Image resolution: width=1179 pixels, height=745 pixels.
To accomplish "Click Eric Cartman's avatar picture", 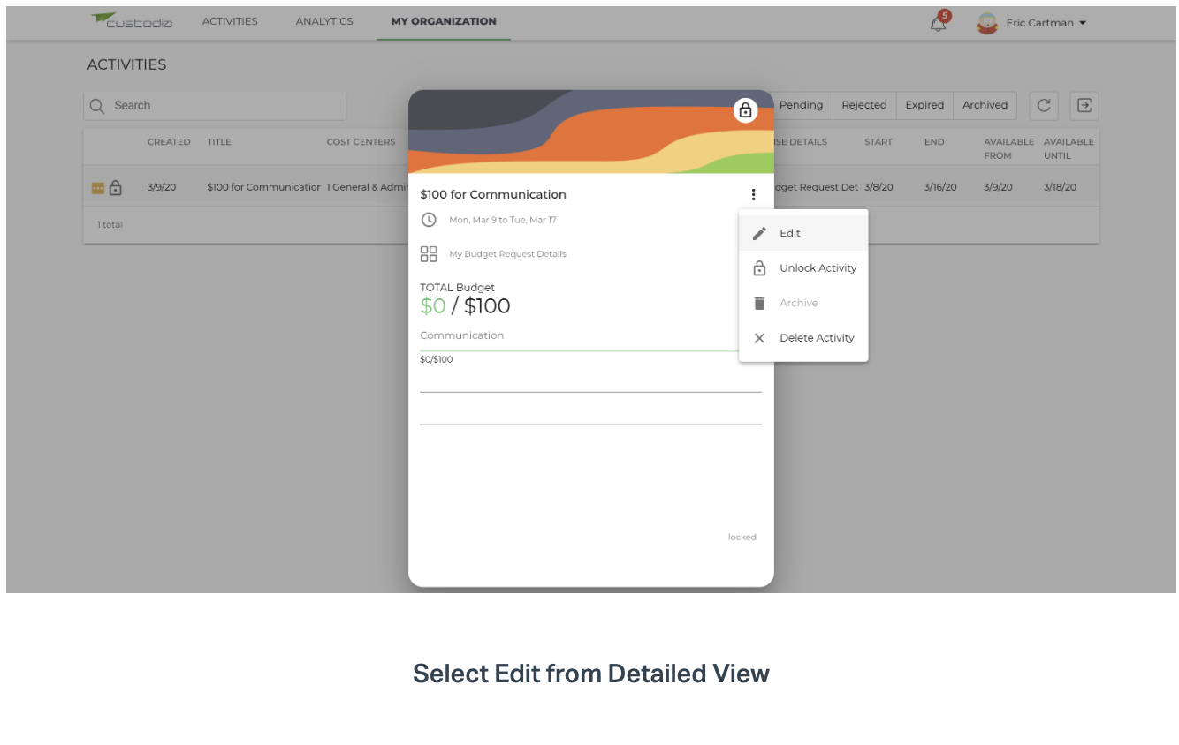I will click(987, 23).
